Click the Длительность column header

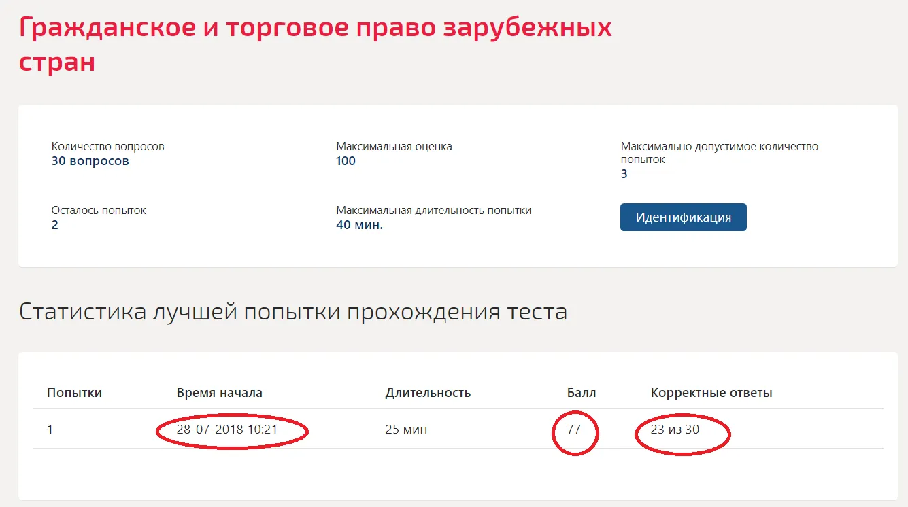pyautogui.click(x=428, y=392)
